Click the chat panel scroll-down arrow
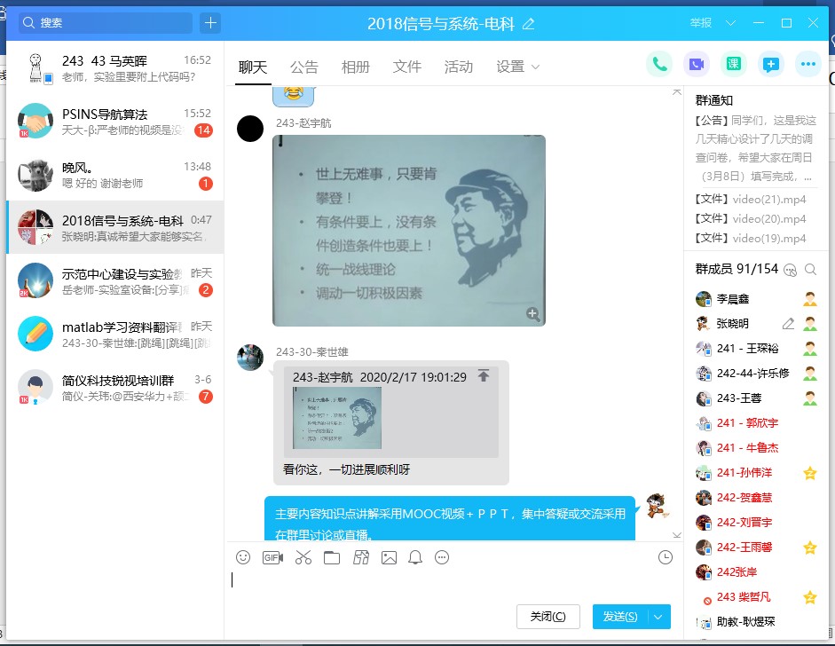 point(676,535)
